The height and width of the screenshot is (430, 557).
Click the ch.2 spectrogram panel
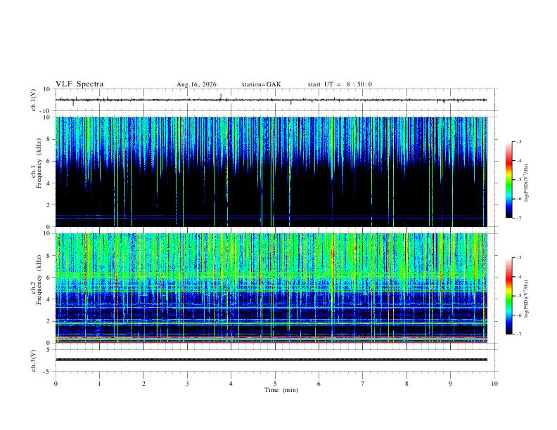[x=271, y=288]
